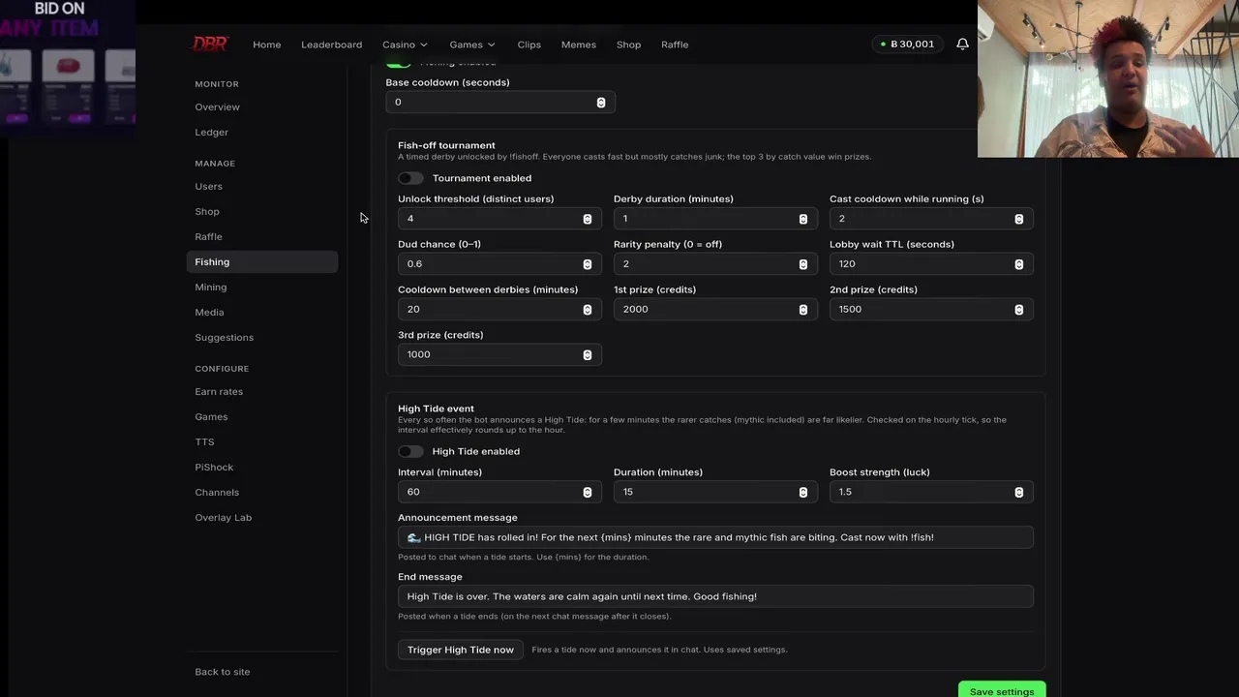Viewport: 1239px width, 697px height.
Task: Click Unlock threshold input field
Action: 499,219
